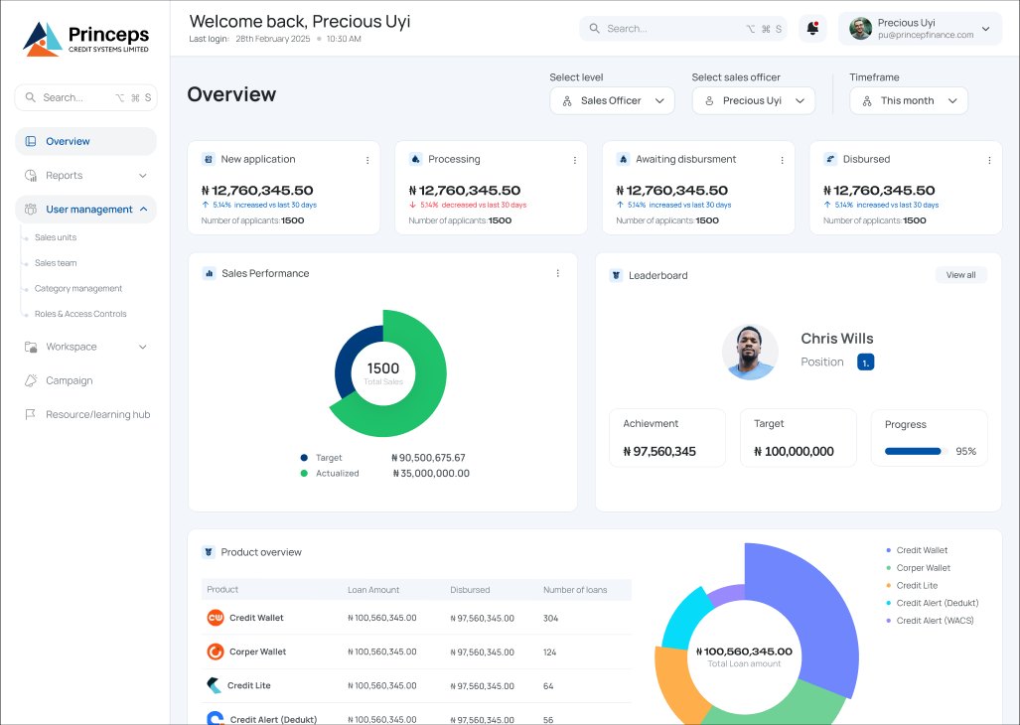Open Processing card three-dot menu
This screenshot has height=725, width=1020.
click(x=574, y=160)
